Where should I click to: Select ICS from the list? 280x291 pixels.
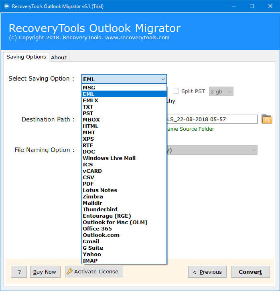[124, 164]
